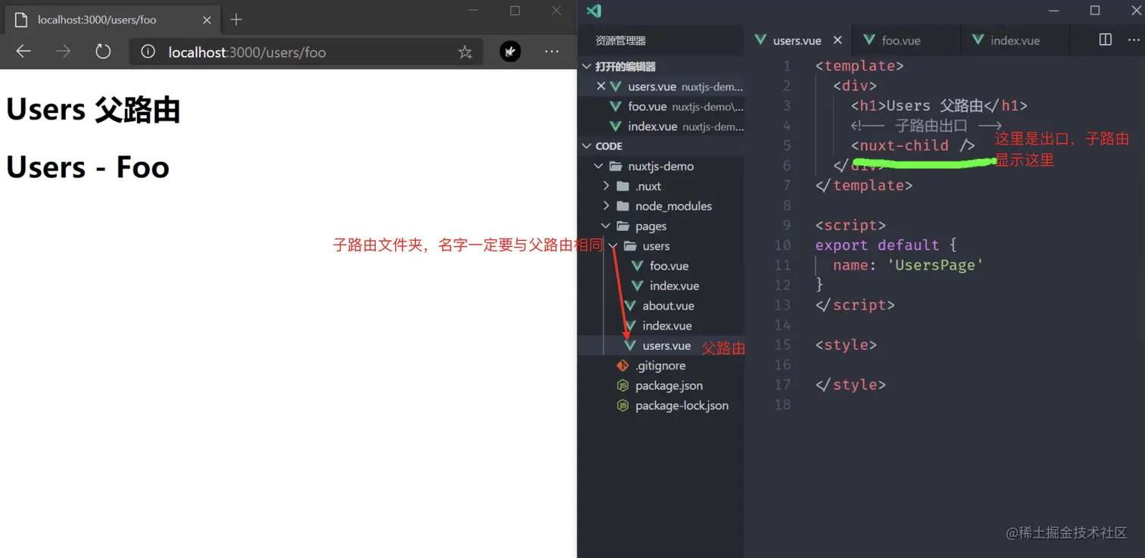
Task: Add page to favorites with star icon
Action: pyautogui.click(x=465, y=52)
